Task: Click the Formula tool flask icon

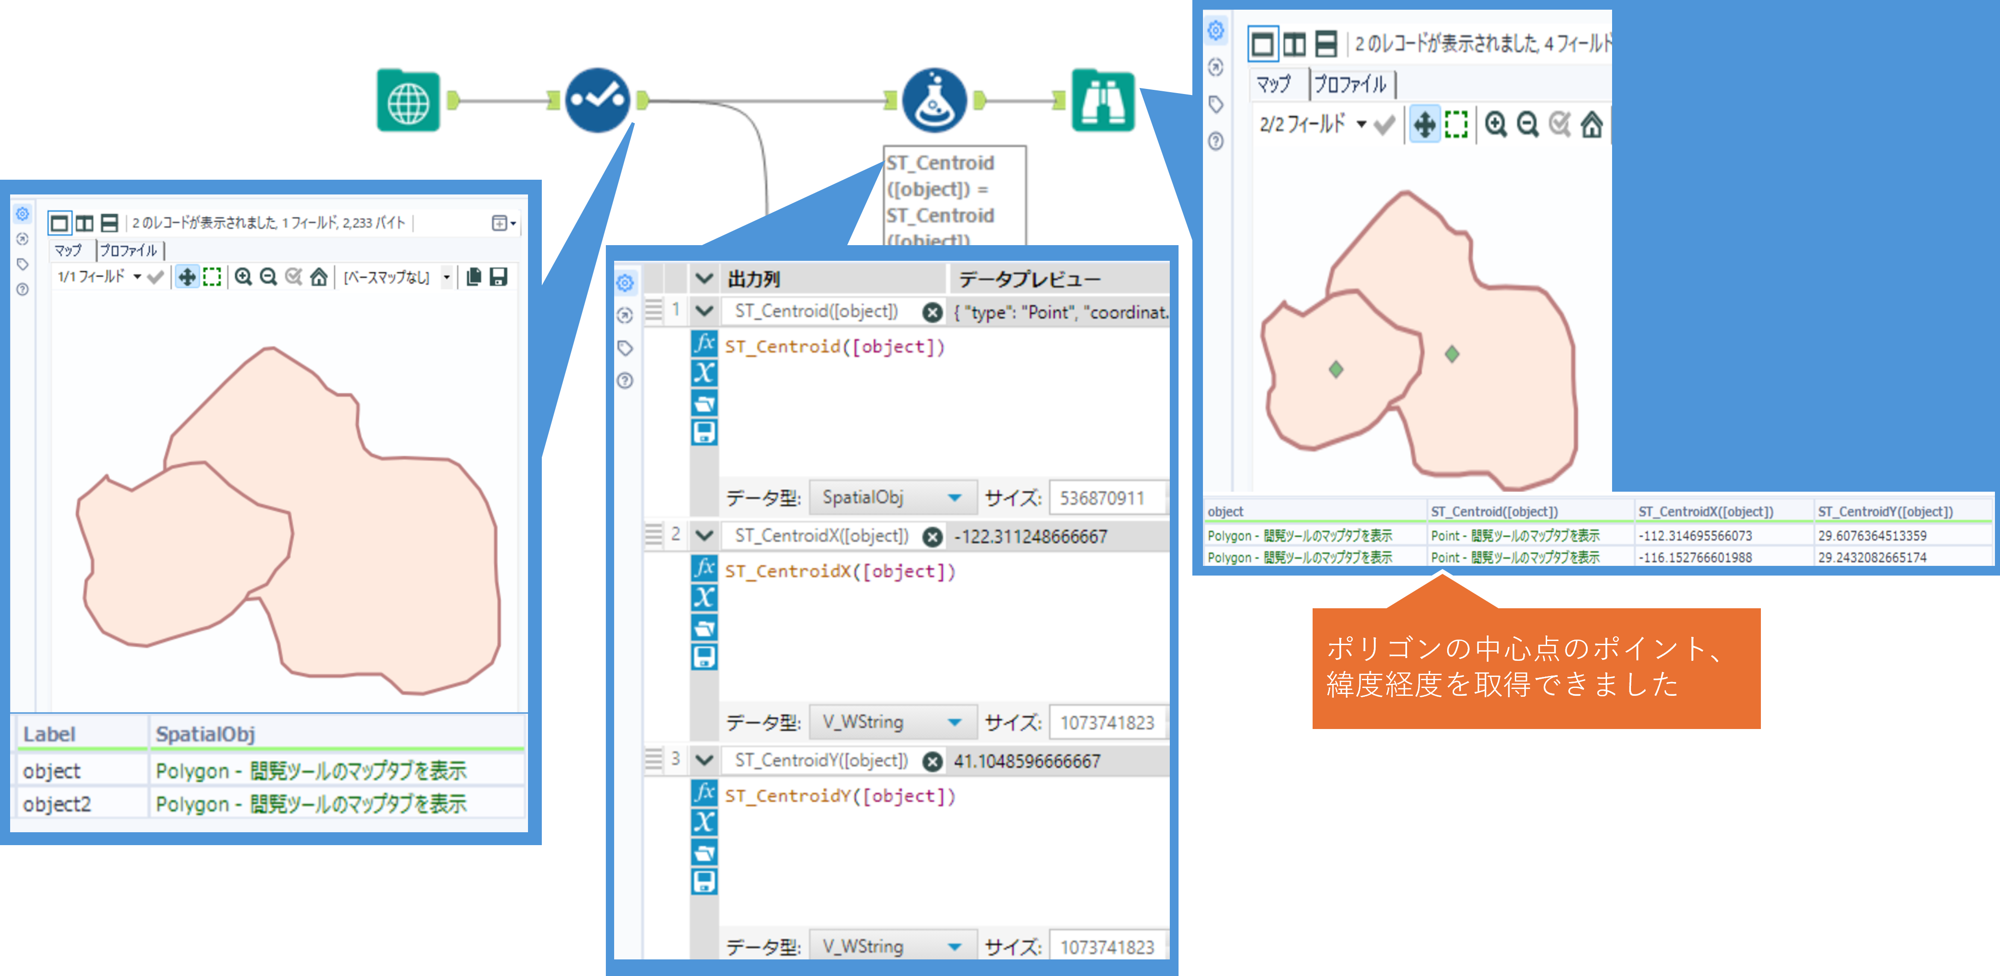Action: point(935,100)
